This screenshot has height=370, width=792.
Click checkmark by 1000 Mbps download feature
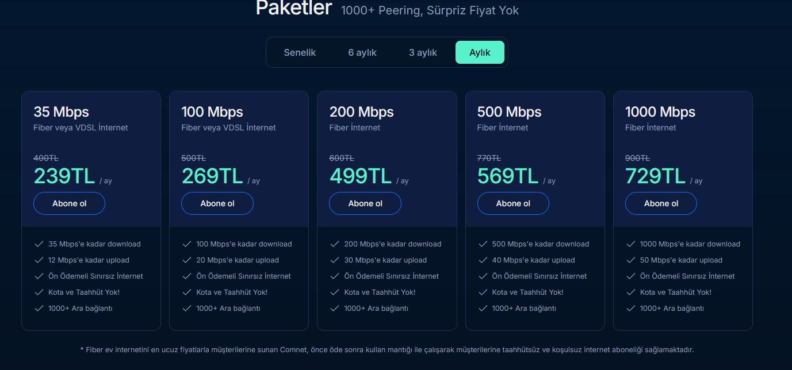631,244
